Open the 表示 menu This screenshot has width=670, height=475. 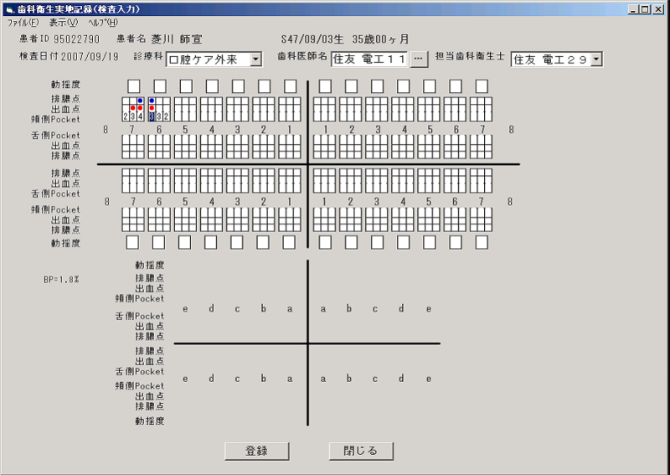[x=63, y=22]
